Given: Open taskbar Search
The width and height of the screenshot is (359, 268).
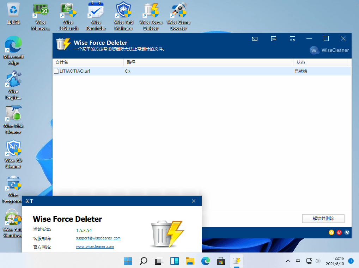Looking at the screenshot, I should pyautogui.click(x=143, y=261).
